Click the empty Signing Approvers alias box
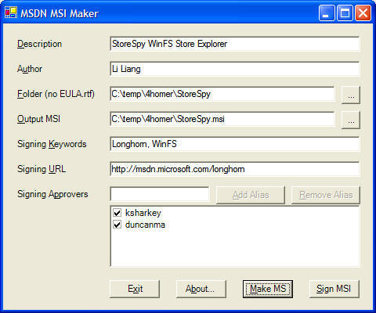This screenshot has height=313, width=376. (160, 194)
